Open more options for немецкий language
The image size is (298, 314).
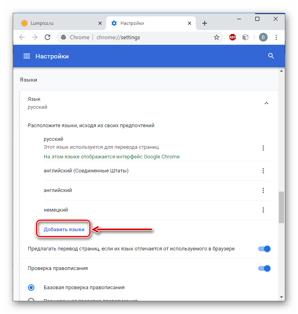(x=263, y=210)
